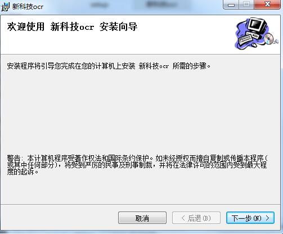
Task: Click the mouse in the banner illustration
Action: pos(254,45)
